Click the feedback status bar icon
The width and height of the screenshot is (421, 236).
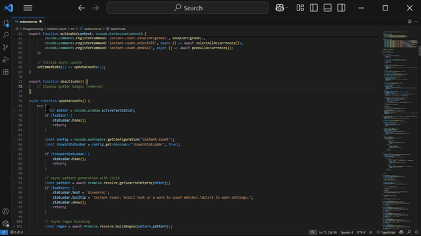409,232
